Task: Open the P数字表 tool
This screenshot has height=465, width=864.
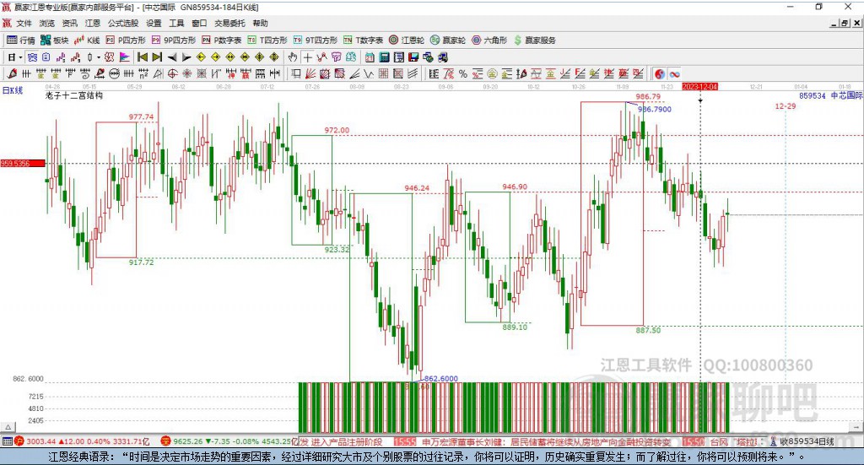Action: (x=222, y=41)
